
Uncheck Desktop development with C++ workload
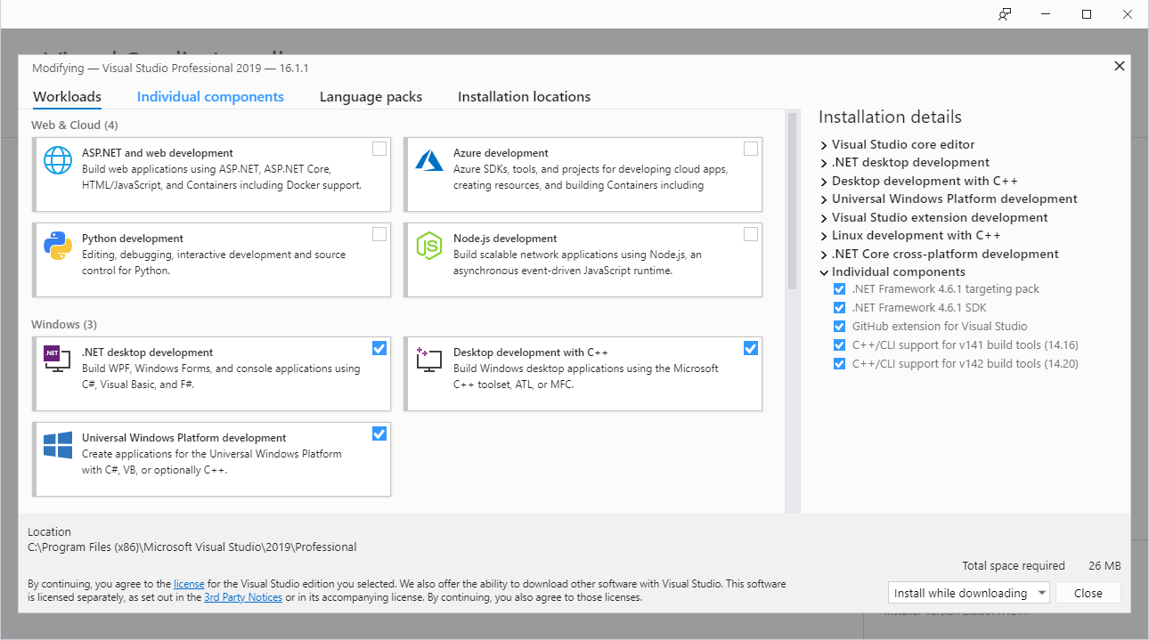pyautogui.click(x=751, y=348)
